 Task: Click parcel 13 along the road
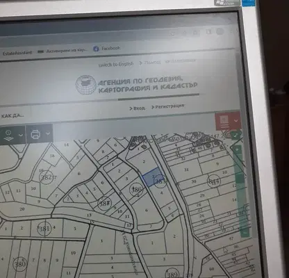pos(89,215)
